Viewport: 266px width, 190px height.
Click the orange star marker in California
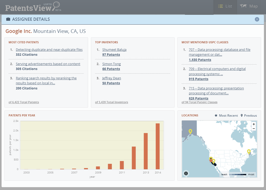click(211, 160)
